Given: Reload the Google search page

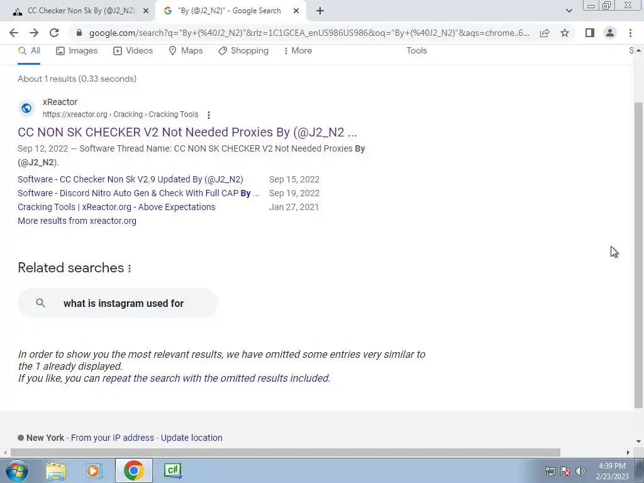Looking at the screenshot, I should (x=54, y=33).
